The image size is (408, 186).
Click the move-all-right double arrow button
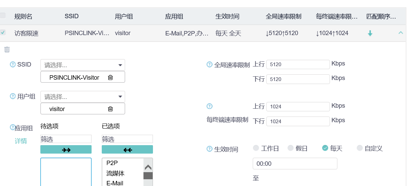click(x=66, y=150)
